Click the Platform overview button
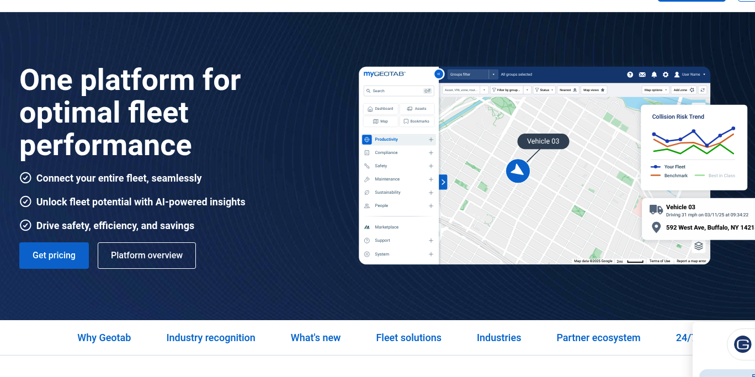755x377 pixels. tap(147, 256)
